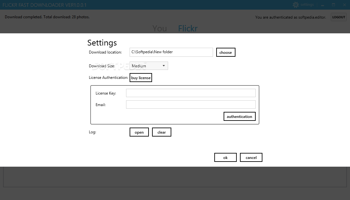Viewport: 350px width, 200px height.
Task: Switch to the Flickr tab
Action: 188,29
